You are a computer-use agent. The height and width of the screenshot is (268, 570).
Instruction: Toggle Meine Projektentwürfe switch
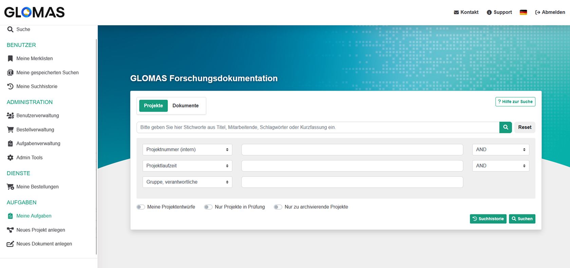click(x=141, y=207)
